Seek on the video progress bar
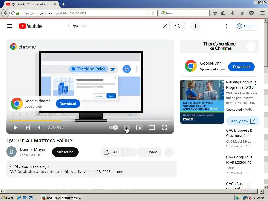This screenshot has width=268, height=201. tap(90, 121)
